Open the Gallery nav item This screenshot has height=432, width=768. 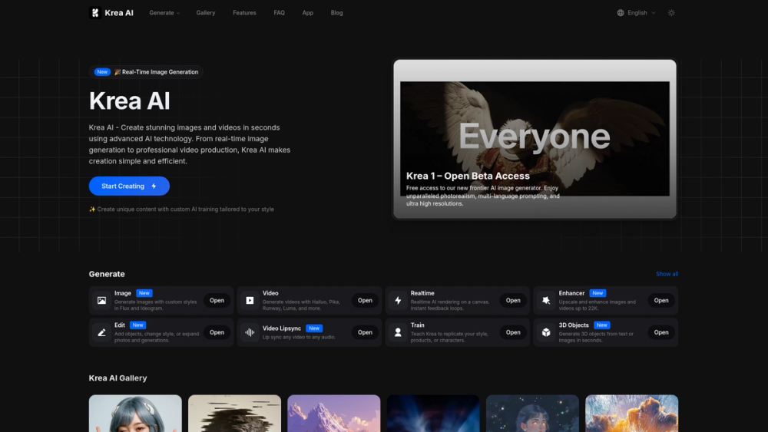pyautogui.click(x=206, y=13)
